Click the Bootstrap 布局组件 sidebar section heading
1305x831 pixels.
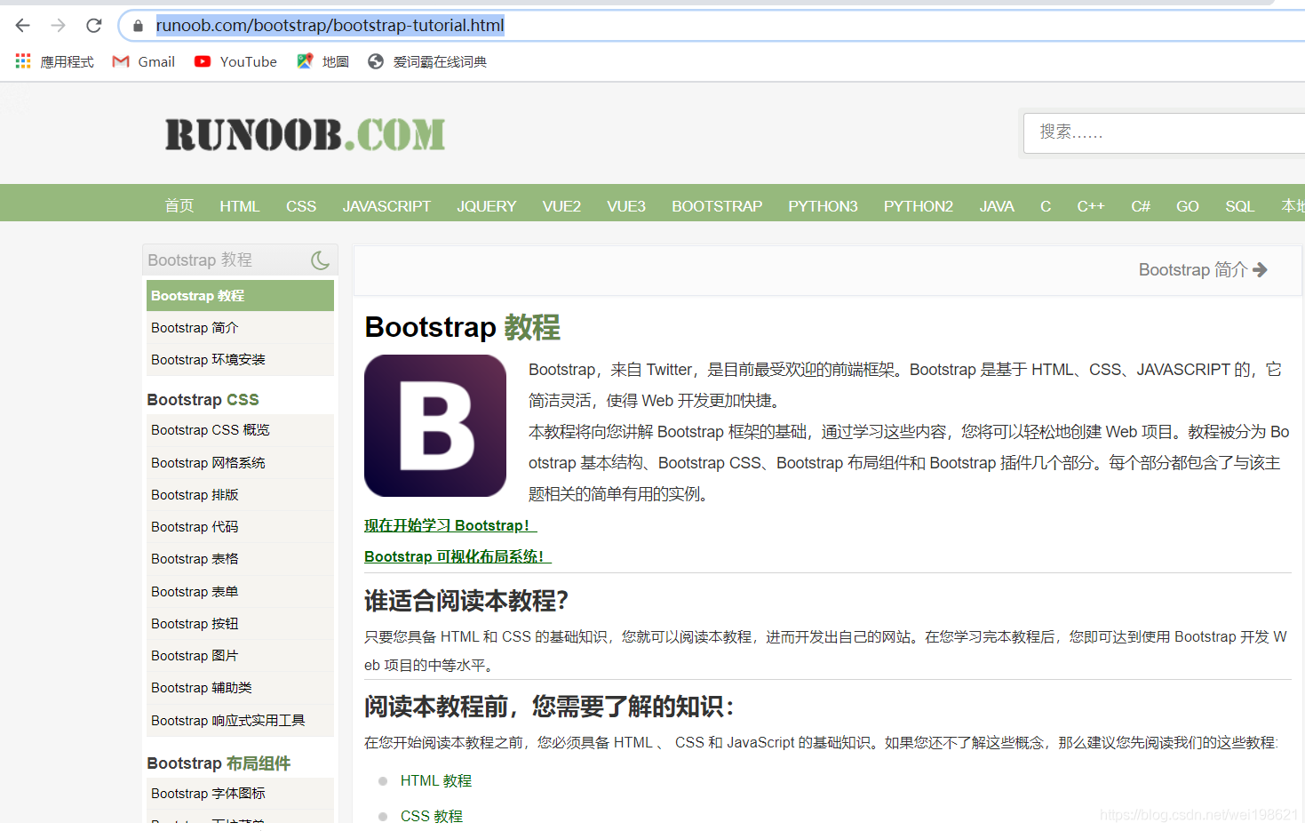(x=219, y=763)
